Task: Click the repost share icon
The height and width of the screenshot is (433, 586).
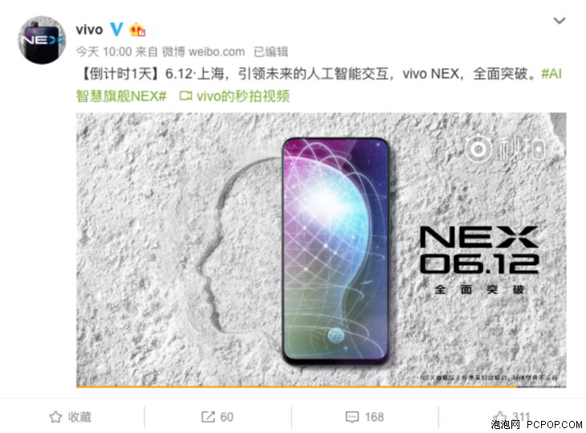Action: (208, 417)
